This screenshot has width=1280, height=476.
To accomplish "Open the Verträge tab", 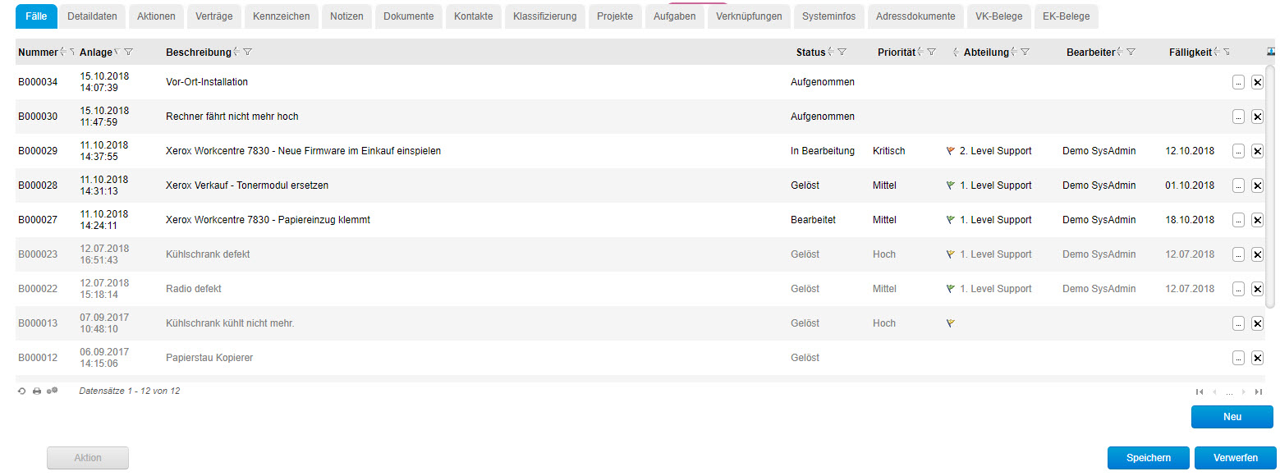I will [214, 16].
